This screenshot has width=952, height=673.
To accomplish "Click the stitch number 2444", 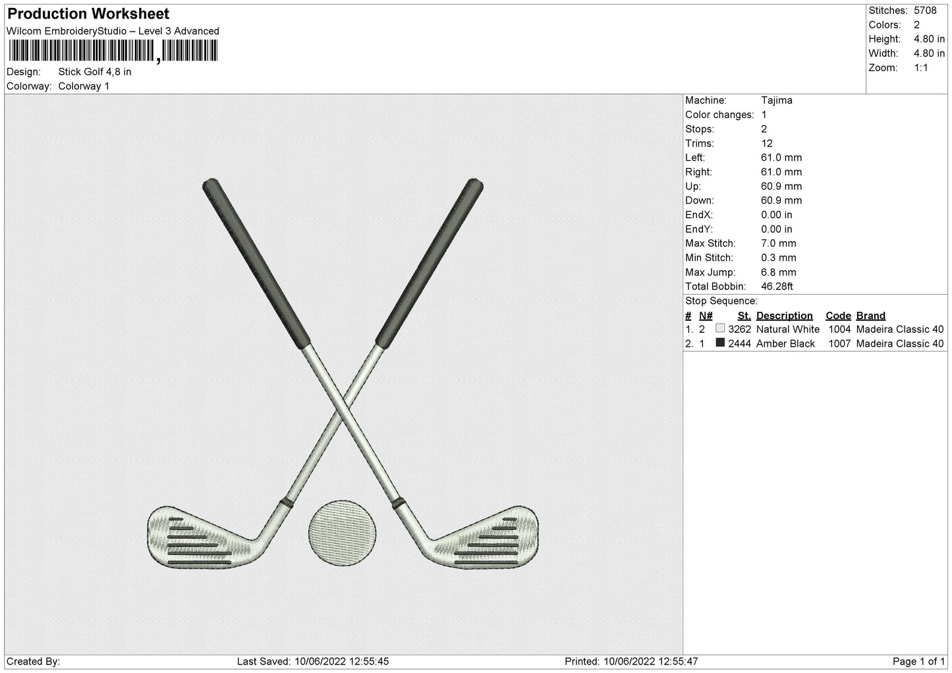I will [740, 344].
